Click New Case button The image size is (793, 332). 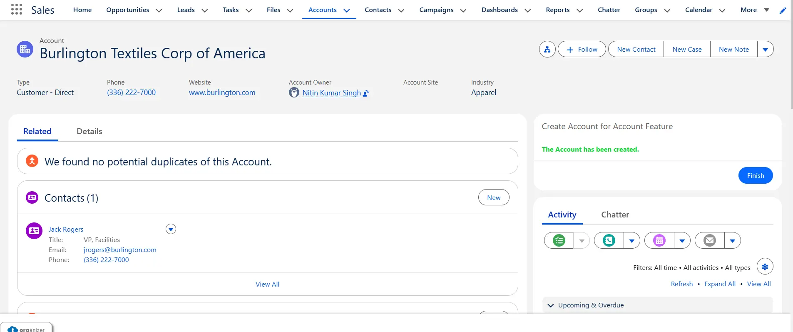pos(687,49)
